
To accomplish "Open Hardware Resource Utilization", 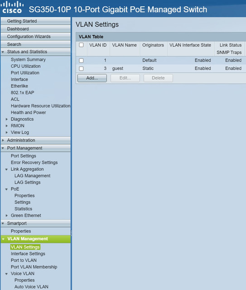I will click(40, 106).
